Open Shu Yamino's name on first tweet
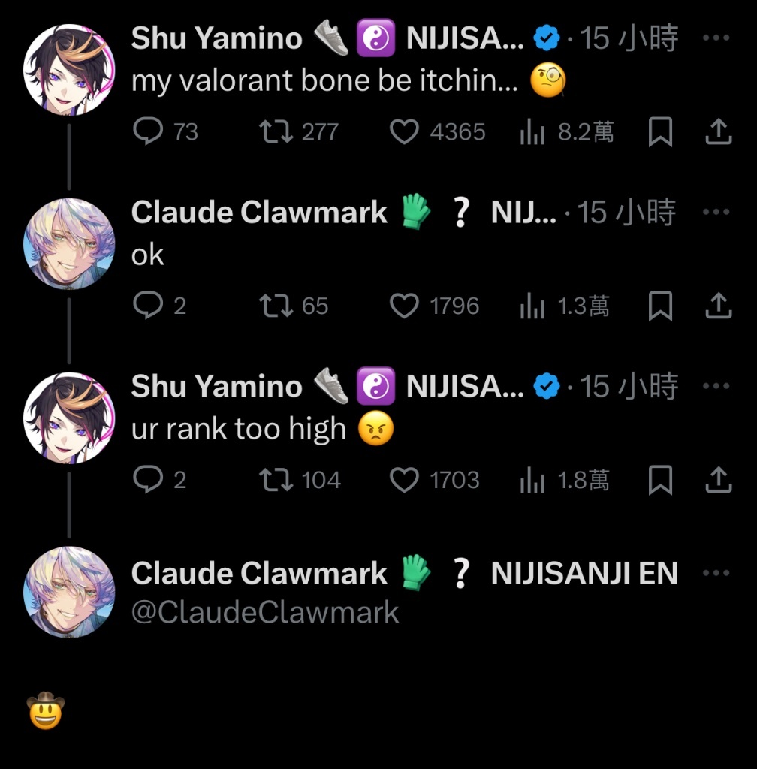 pos(217,38)
